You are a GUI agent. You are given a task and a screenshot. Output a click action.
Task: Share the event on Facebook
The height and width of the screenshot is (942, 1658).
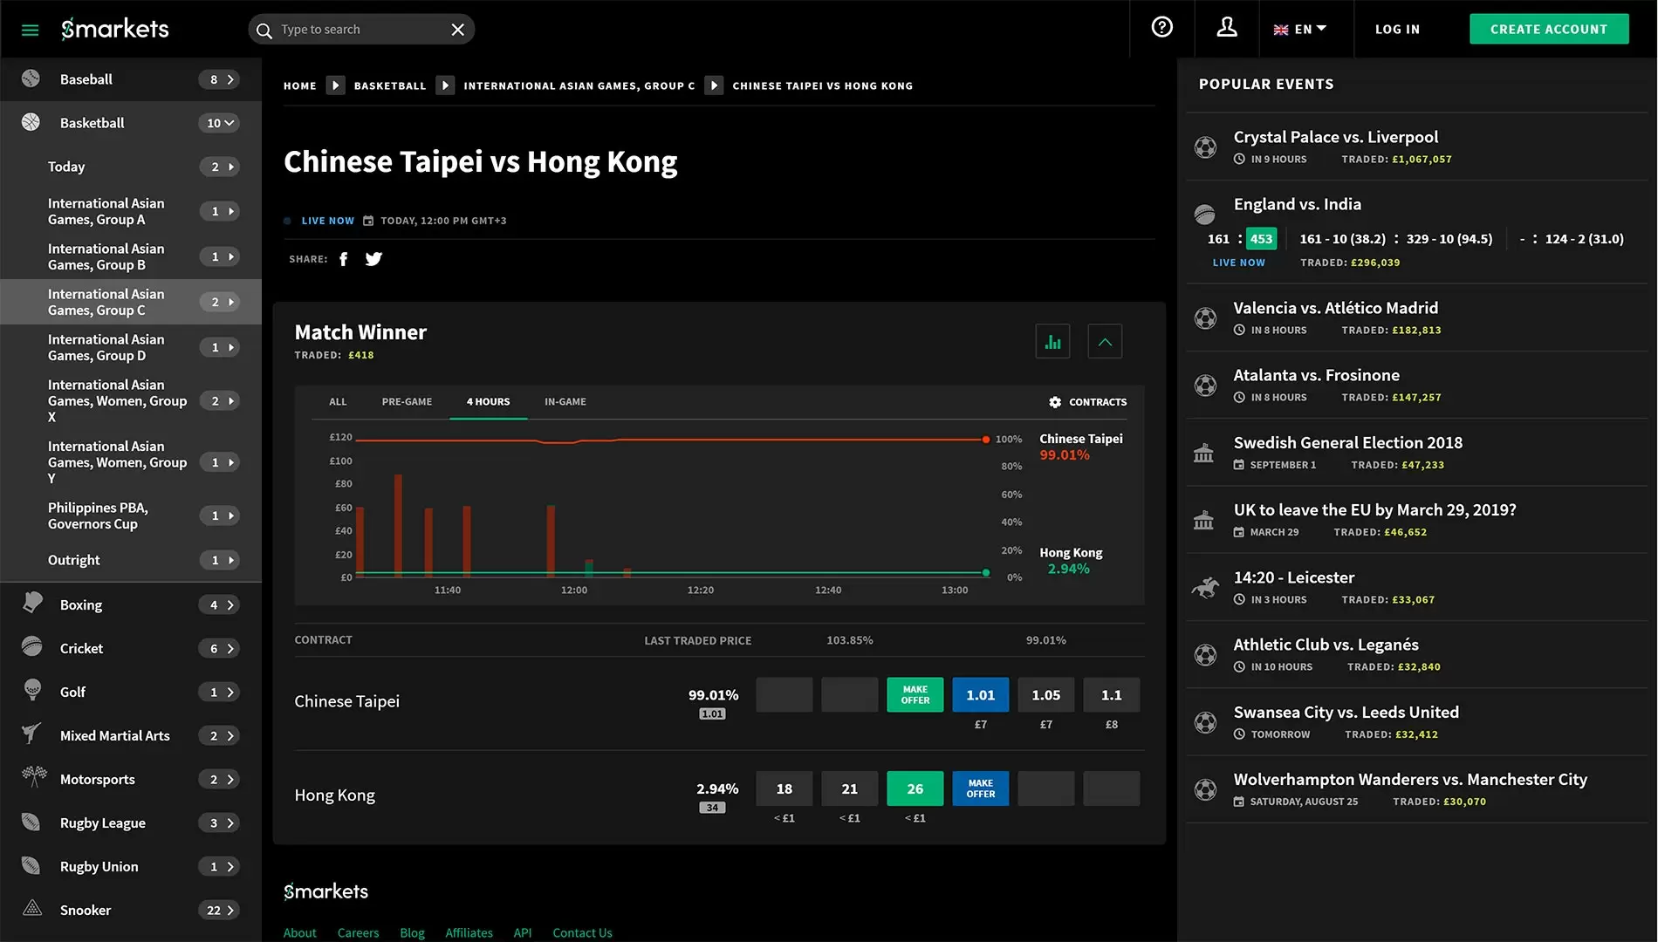point(344,259)
